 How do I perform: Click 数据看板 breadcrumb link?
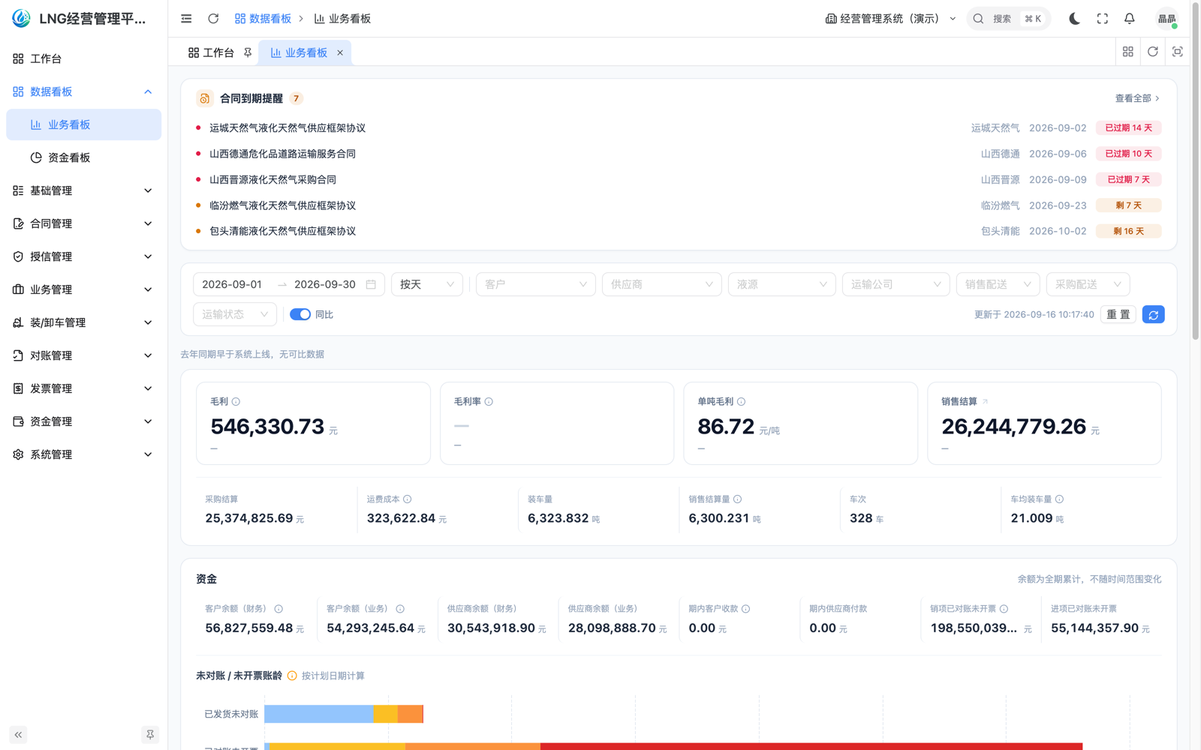(263, 19)
